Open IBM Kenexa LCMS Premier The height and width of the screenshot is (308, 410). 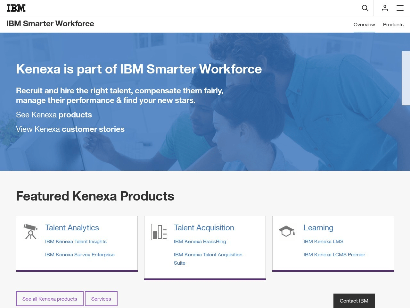(334, 255)
